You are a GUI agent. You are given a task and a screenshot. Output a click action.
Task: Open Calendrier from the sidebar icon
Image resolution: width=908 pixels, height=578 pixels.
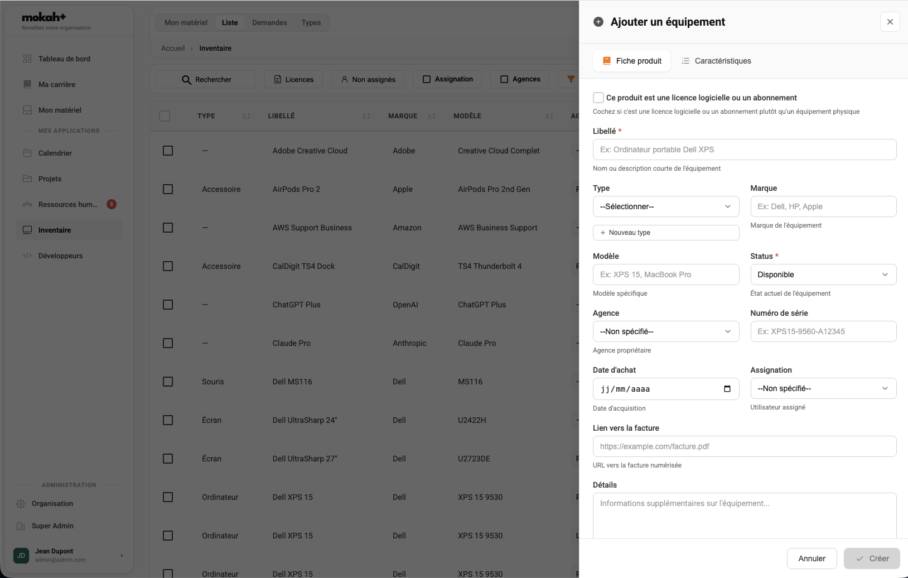click(x=27, y=153)
